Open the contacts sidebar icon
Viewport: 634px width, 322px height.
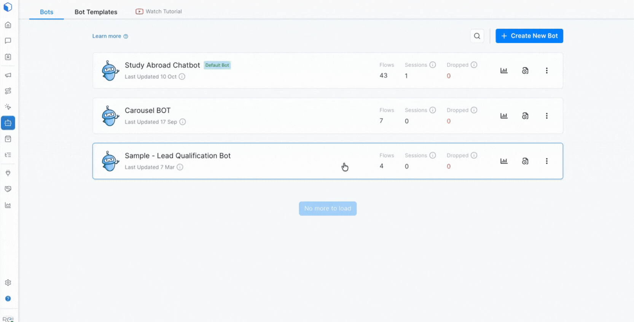(x=8, y=57)
